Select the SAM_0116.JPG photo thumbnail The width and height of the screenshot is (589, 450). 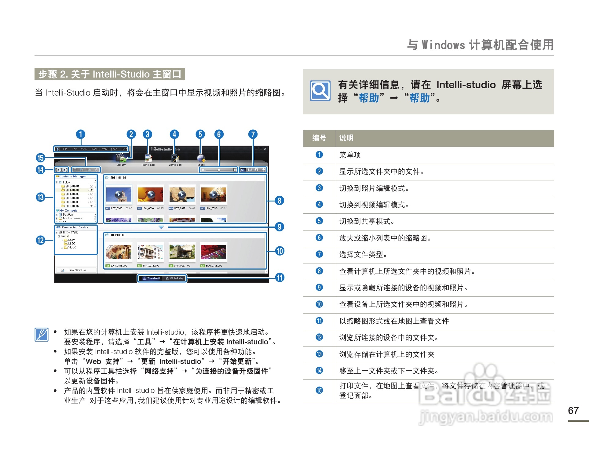[150, 252]
